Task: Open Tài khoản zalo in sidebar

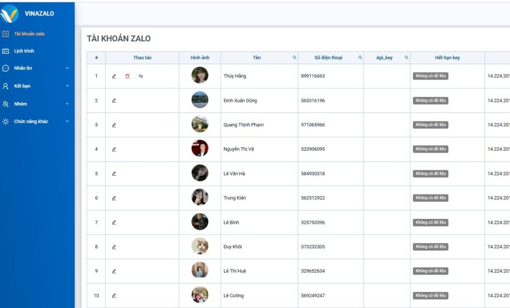Action: click(29, 34)
